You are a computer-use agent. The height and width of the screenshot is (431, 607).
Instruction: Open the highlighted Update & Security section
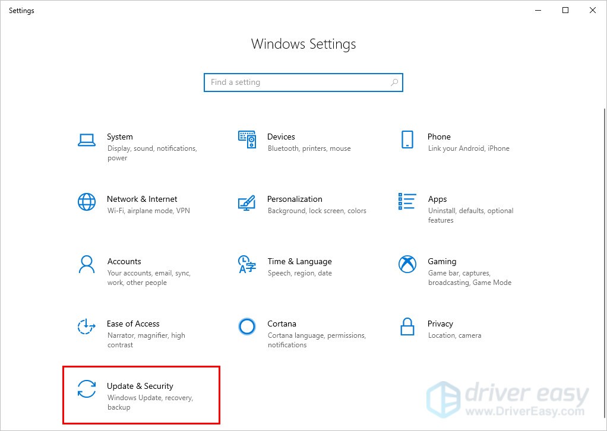click(140, 394)
